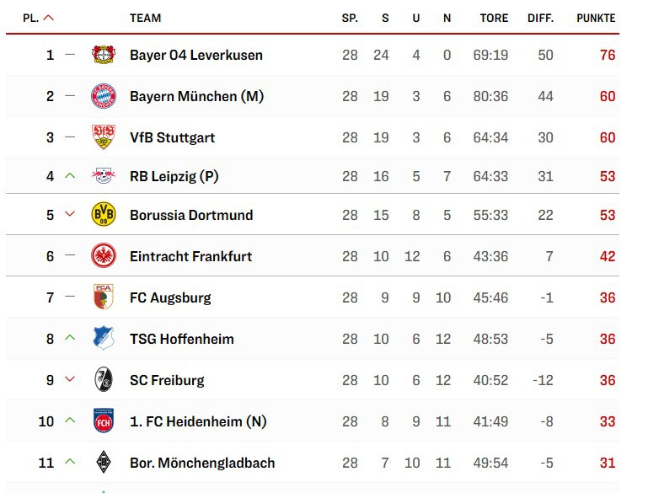The image size is (648, 493).
Task: Open the Borussia Dortmund team link
Action: 191,215
